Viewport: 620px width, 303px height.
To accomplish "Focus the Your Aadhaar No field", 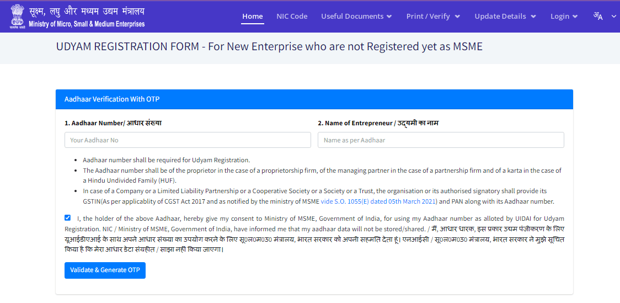I will (x=188, y=140).
